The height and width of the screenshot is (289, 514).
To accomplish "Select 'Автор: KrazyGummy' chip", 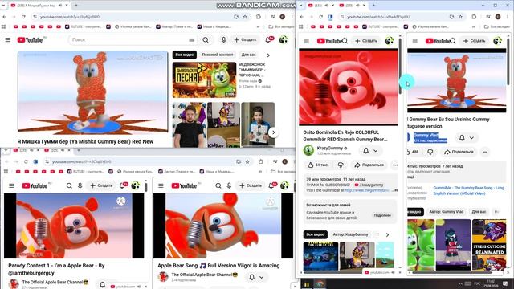I will click(x=350, y=234).
